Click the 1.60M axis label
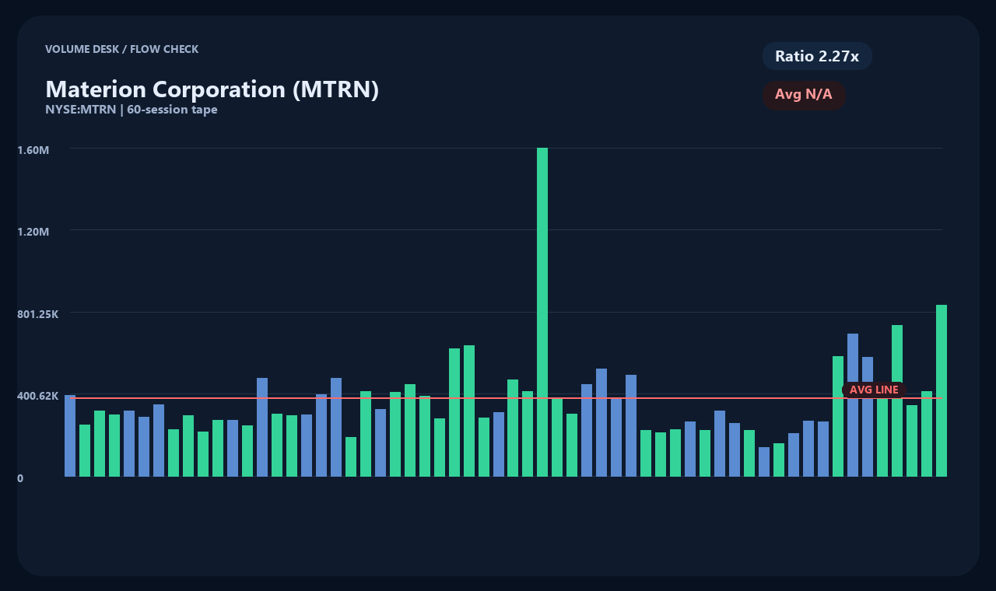The width and height of the screenshot is (996, 591). 33,149
